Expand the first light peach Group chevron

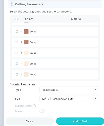pos(21,53)
